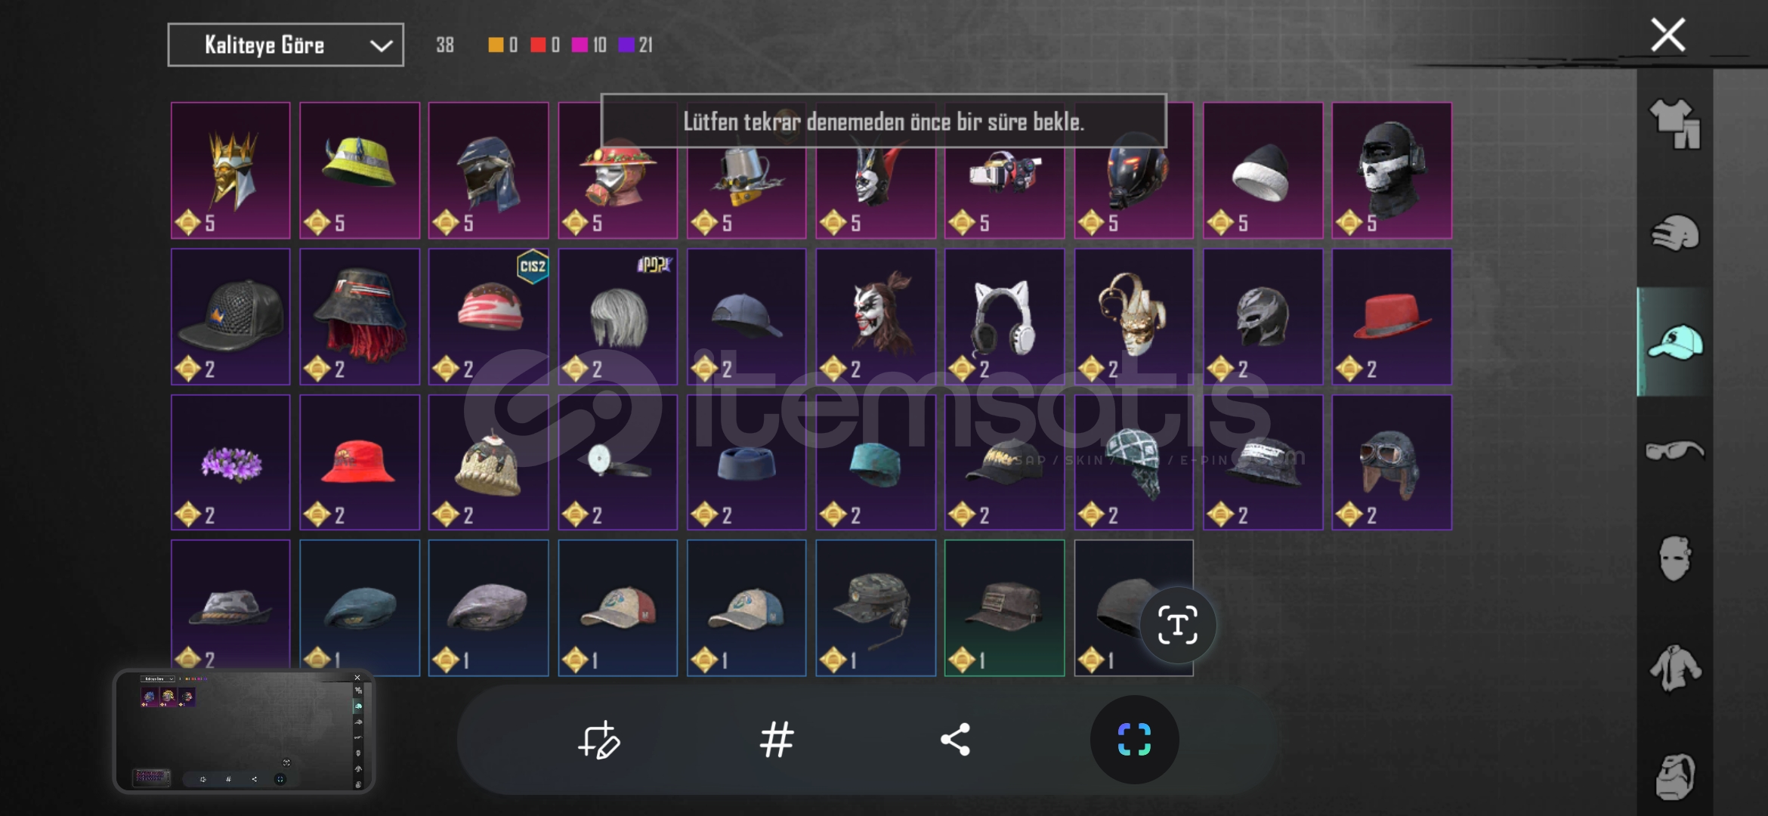Close the inventory screen
Screen dimensions: 1768x816
pos(1668,35)
